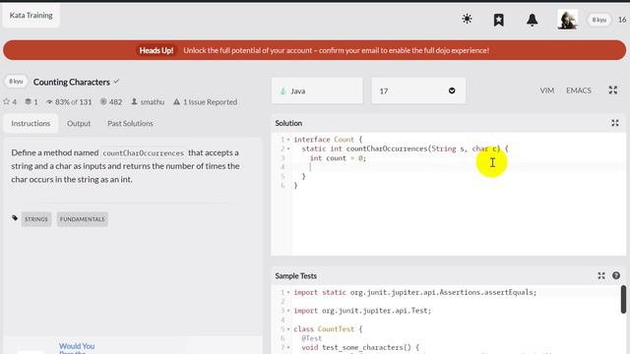The height and width of the screenshot is (354, 630).
Task: Open the Java language dropdown
Action: [317, 90]
